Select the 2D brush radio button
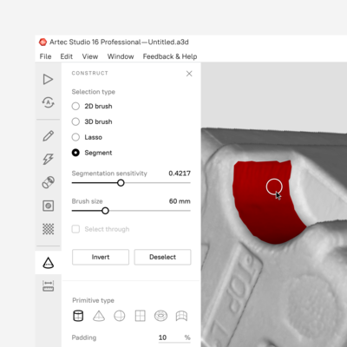This screenshot has width=347, height=347. (x=75, y=106)
